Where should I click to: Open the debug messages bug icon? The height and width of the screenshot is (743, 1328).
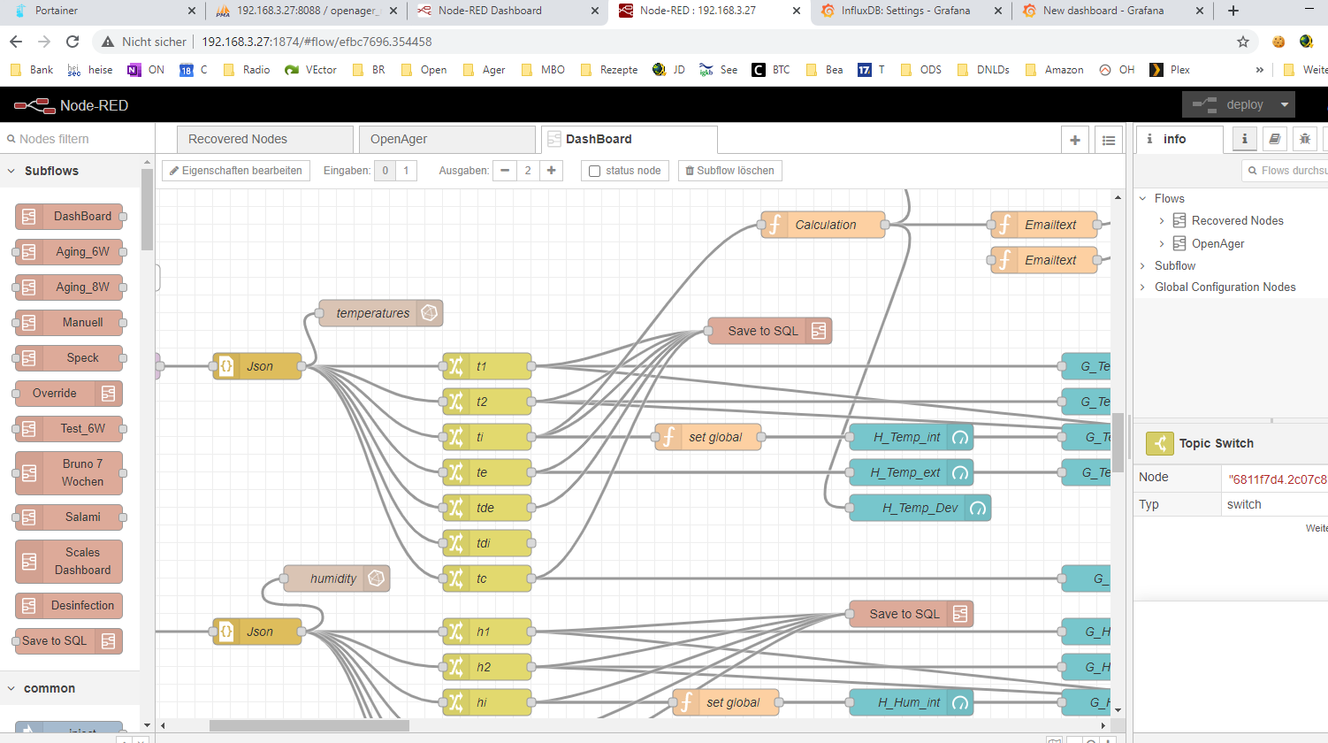click(x=1304, y=139)
